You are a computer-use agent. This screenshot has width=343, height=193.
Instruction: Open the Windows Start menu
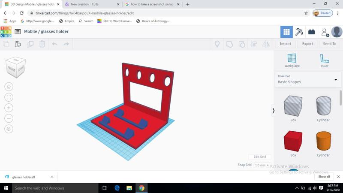[6, 188]
